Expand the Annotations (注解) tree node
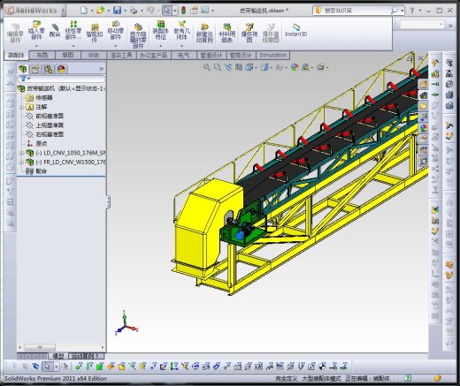This screenshot has width=460, height=386. pos(21,107)
